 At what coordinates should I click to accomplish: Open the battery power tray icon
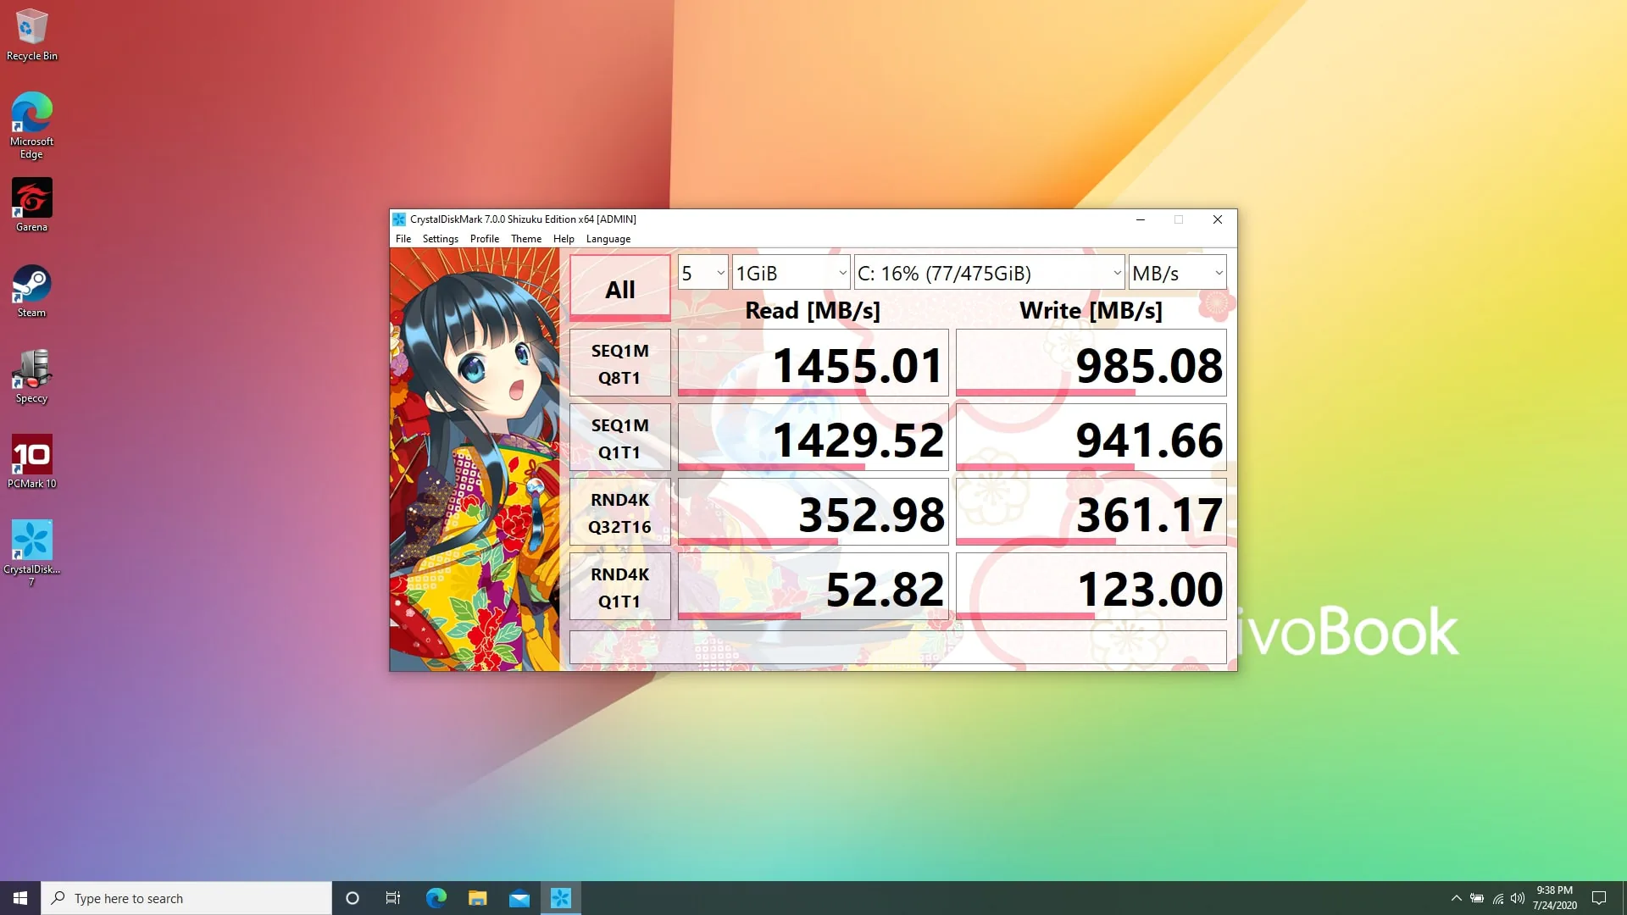pyautogui.click(x=1477, y=898)
